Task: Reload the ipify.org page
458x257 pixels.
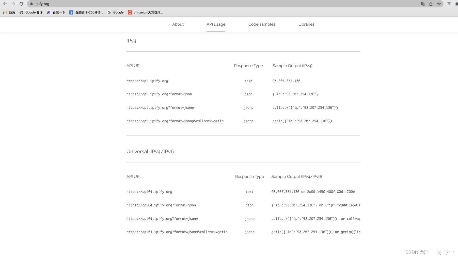Action: pos(21,4)
